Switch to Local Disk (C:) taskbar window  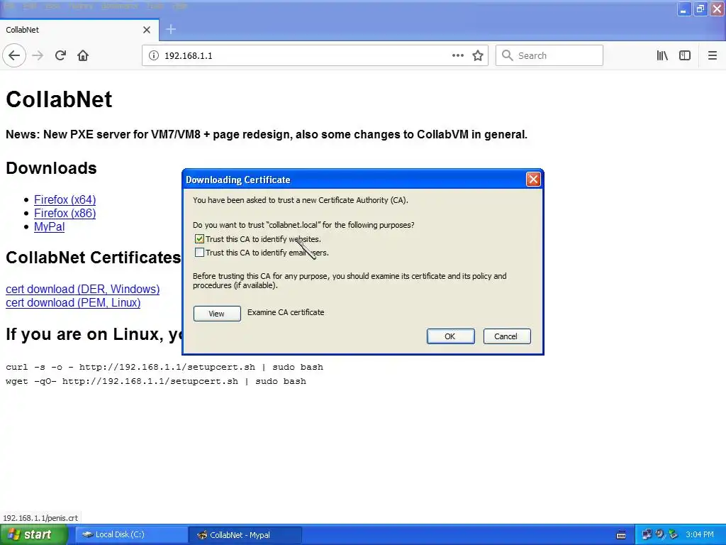point(130,535)
